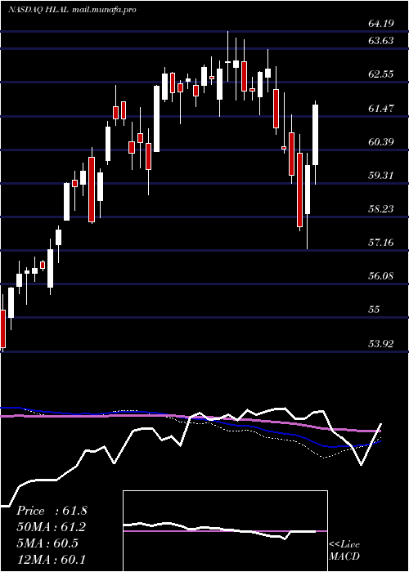
Task: Click the 60.39 price axis label
Action: click(x=381, y=141)
